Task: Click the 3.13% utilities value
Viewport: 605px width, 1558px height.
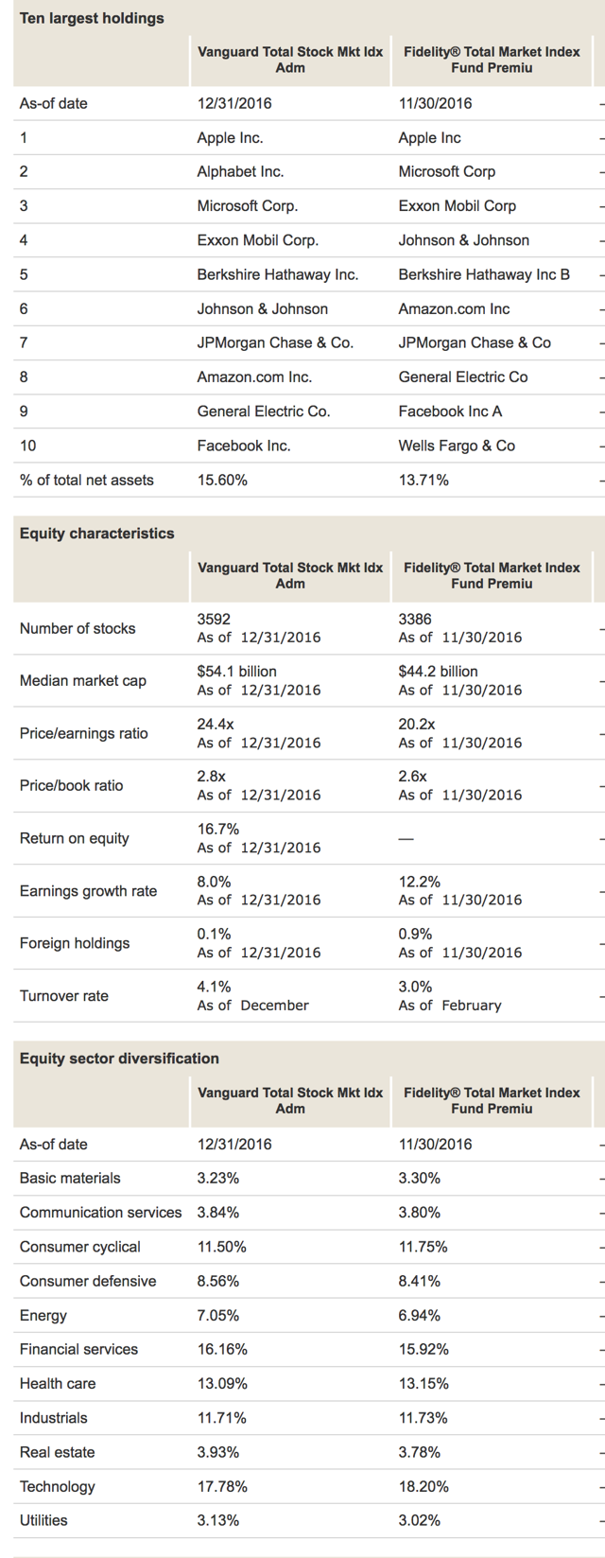Action: point(218,1521)
